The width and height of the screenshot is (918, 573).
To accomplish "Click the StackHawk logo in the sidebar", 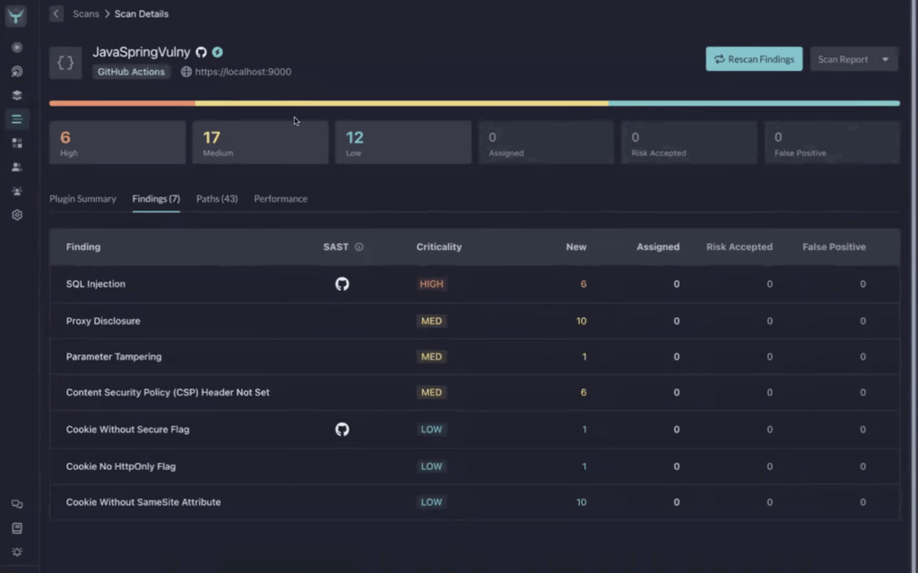I will point(16,15).
